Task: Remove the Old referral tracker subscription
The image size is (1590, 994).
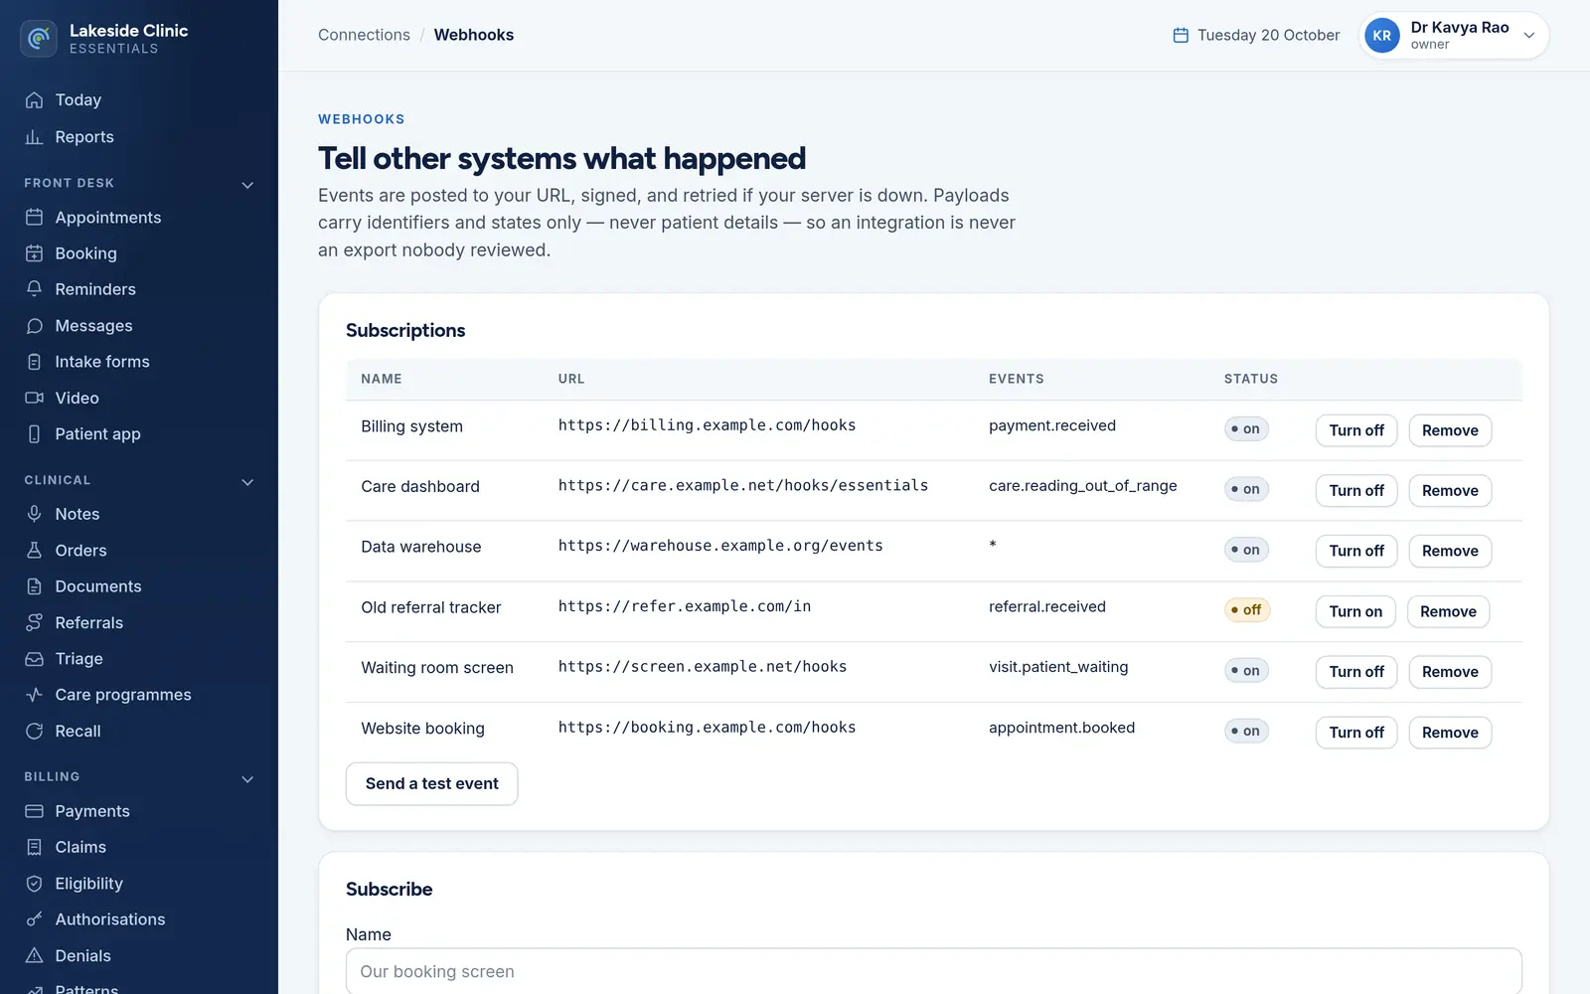Action: click(x=1448, y=611)
